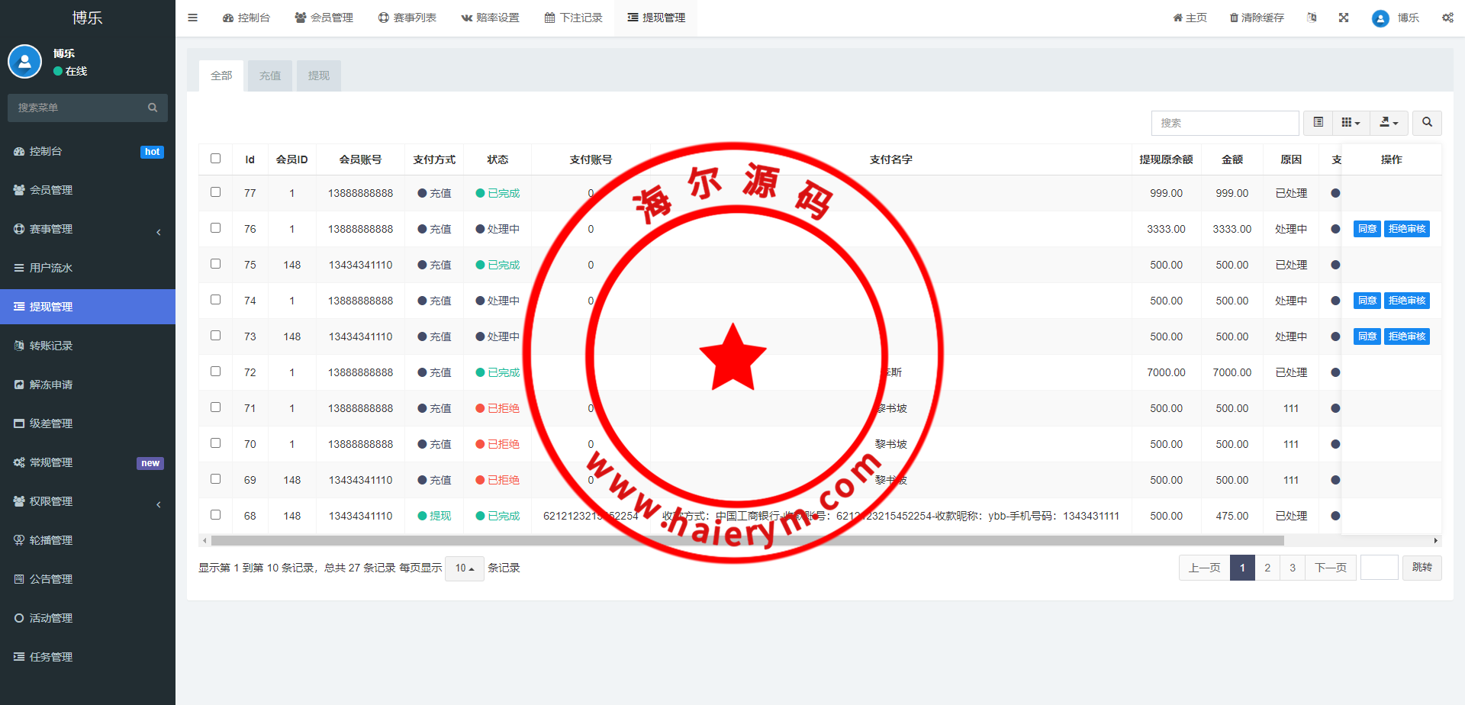Click the 清除缓存 trash icon
This screenshot has width=1465, height=705.
(x=1234, y=18)
